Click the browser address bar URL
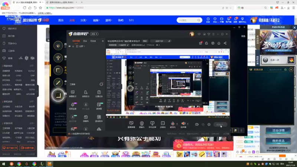This screenshot has height=167, width=297. [x=66, y=8]
